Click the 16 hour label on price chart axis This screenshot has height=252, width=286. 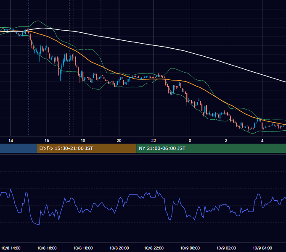pyautogui.click(x=47, y=141)
